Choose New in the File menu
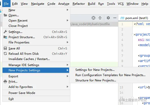 tap(36, 10)
